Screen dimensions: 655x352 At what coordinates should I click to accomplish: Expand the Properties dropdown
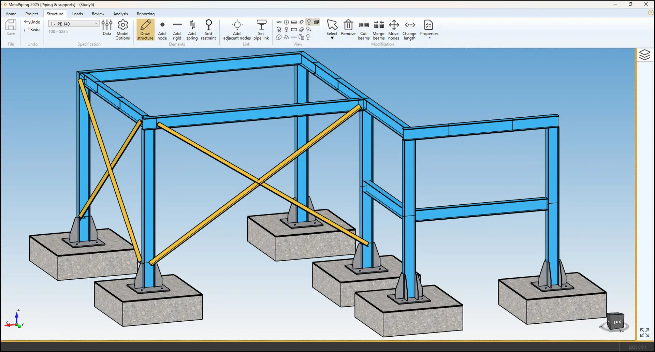coord(429,38)
